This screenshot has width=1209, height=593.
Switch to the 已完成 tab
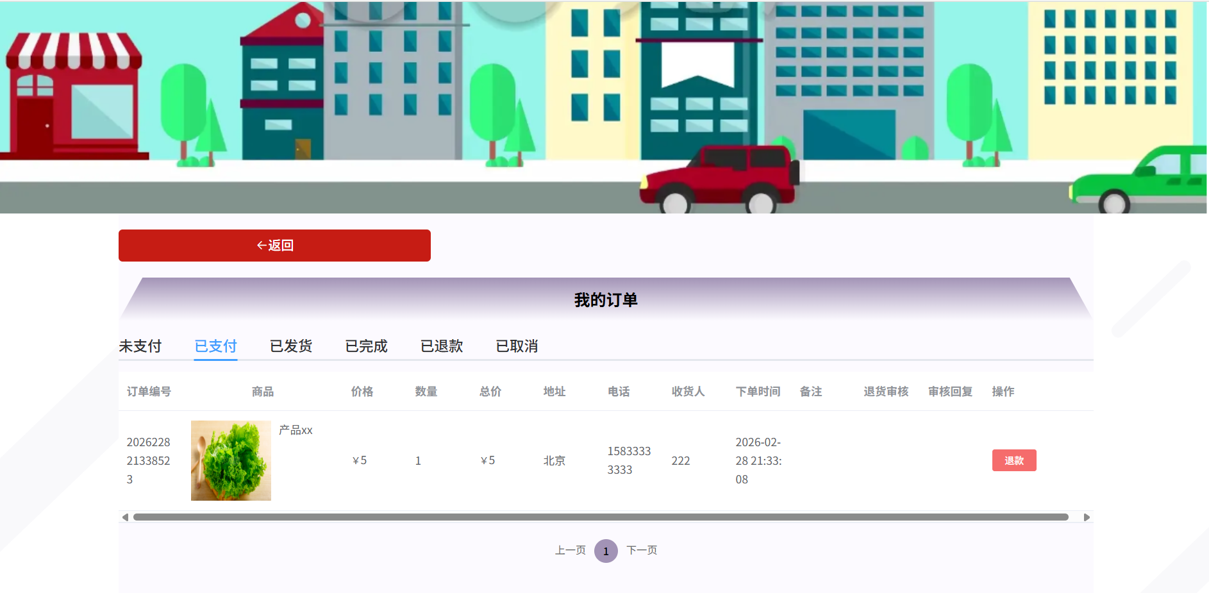coord(366,346)
